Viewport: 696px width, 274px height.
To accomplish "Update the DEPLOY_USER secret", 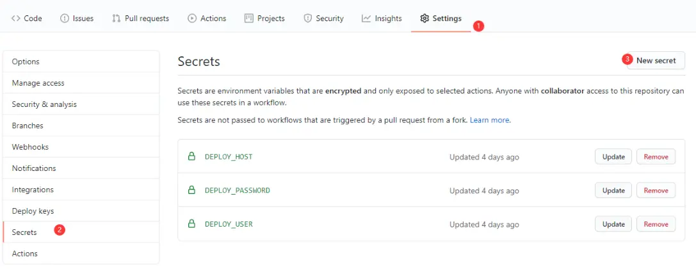I will tap(613, 224).
